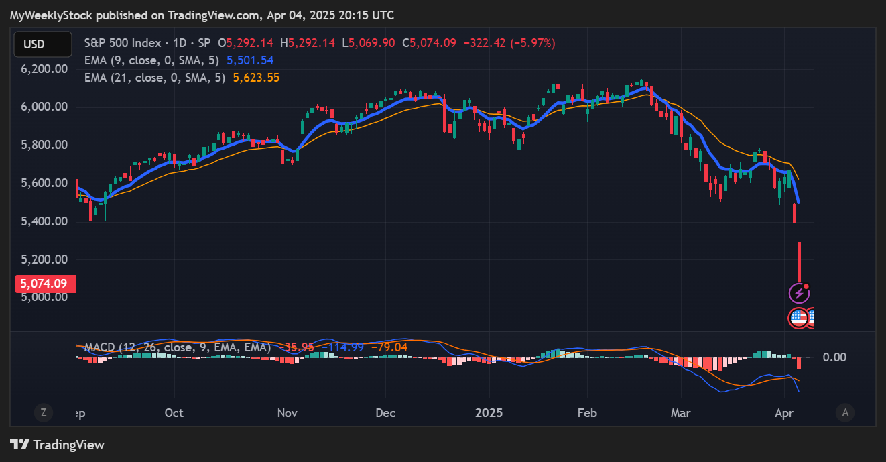Click the −322.42 (−5.97%) change value
The width and height of the screenshot is (886, 462).
coord(509,43)
